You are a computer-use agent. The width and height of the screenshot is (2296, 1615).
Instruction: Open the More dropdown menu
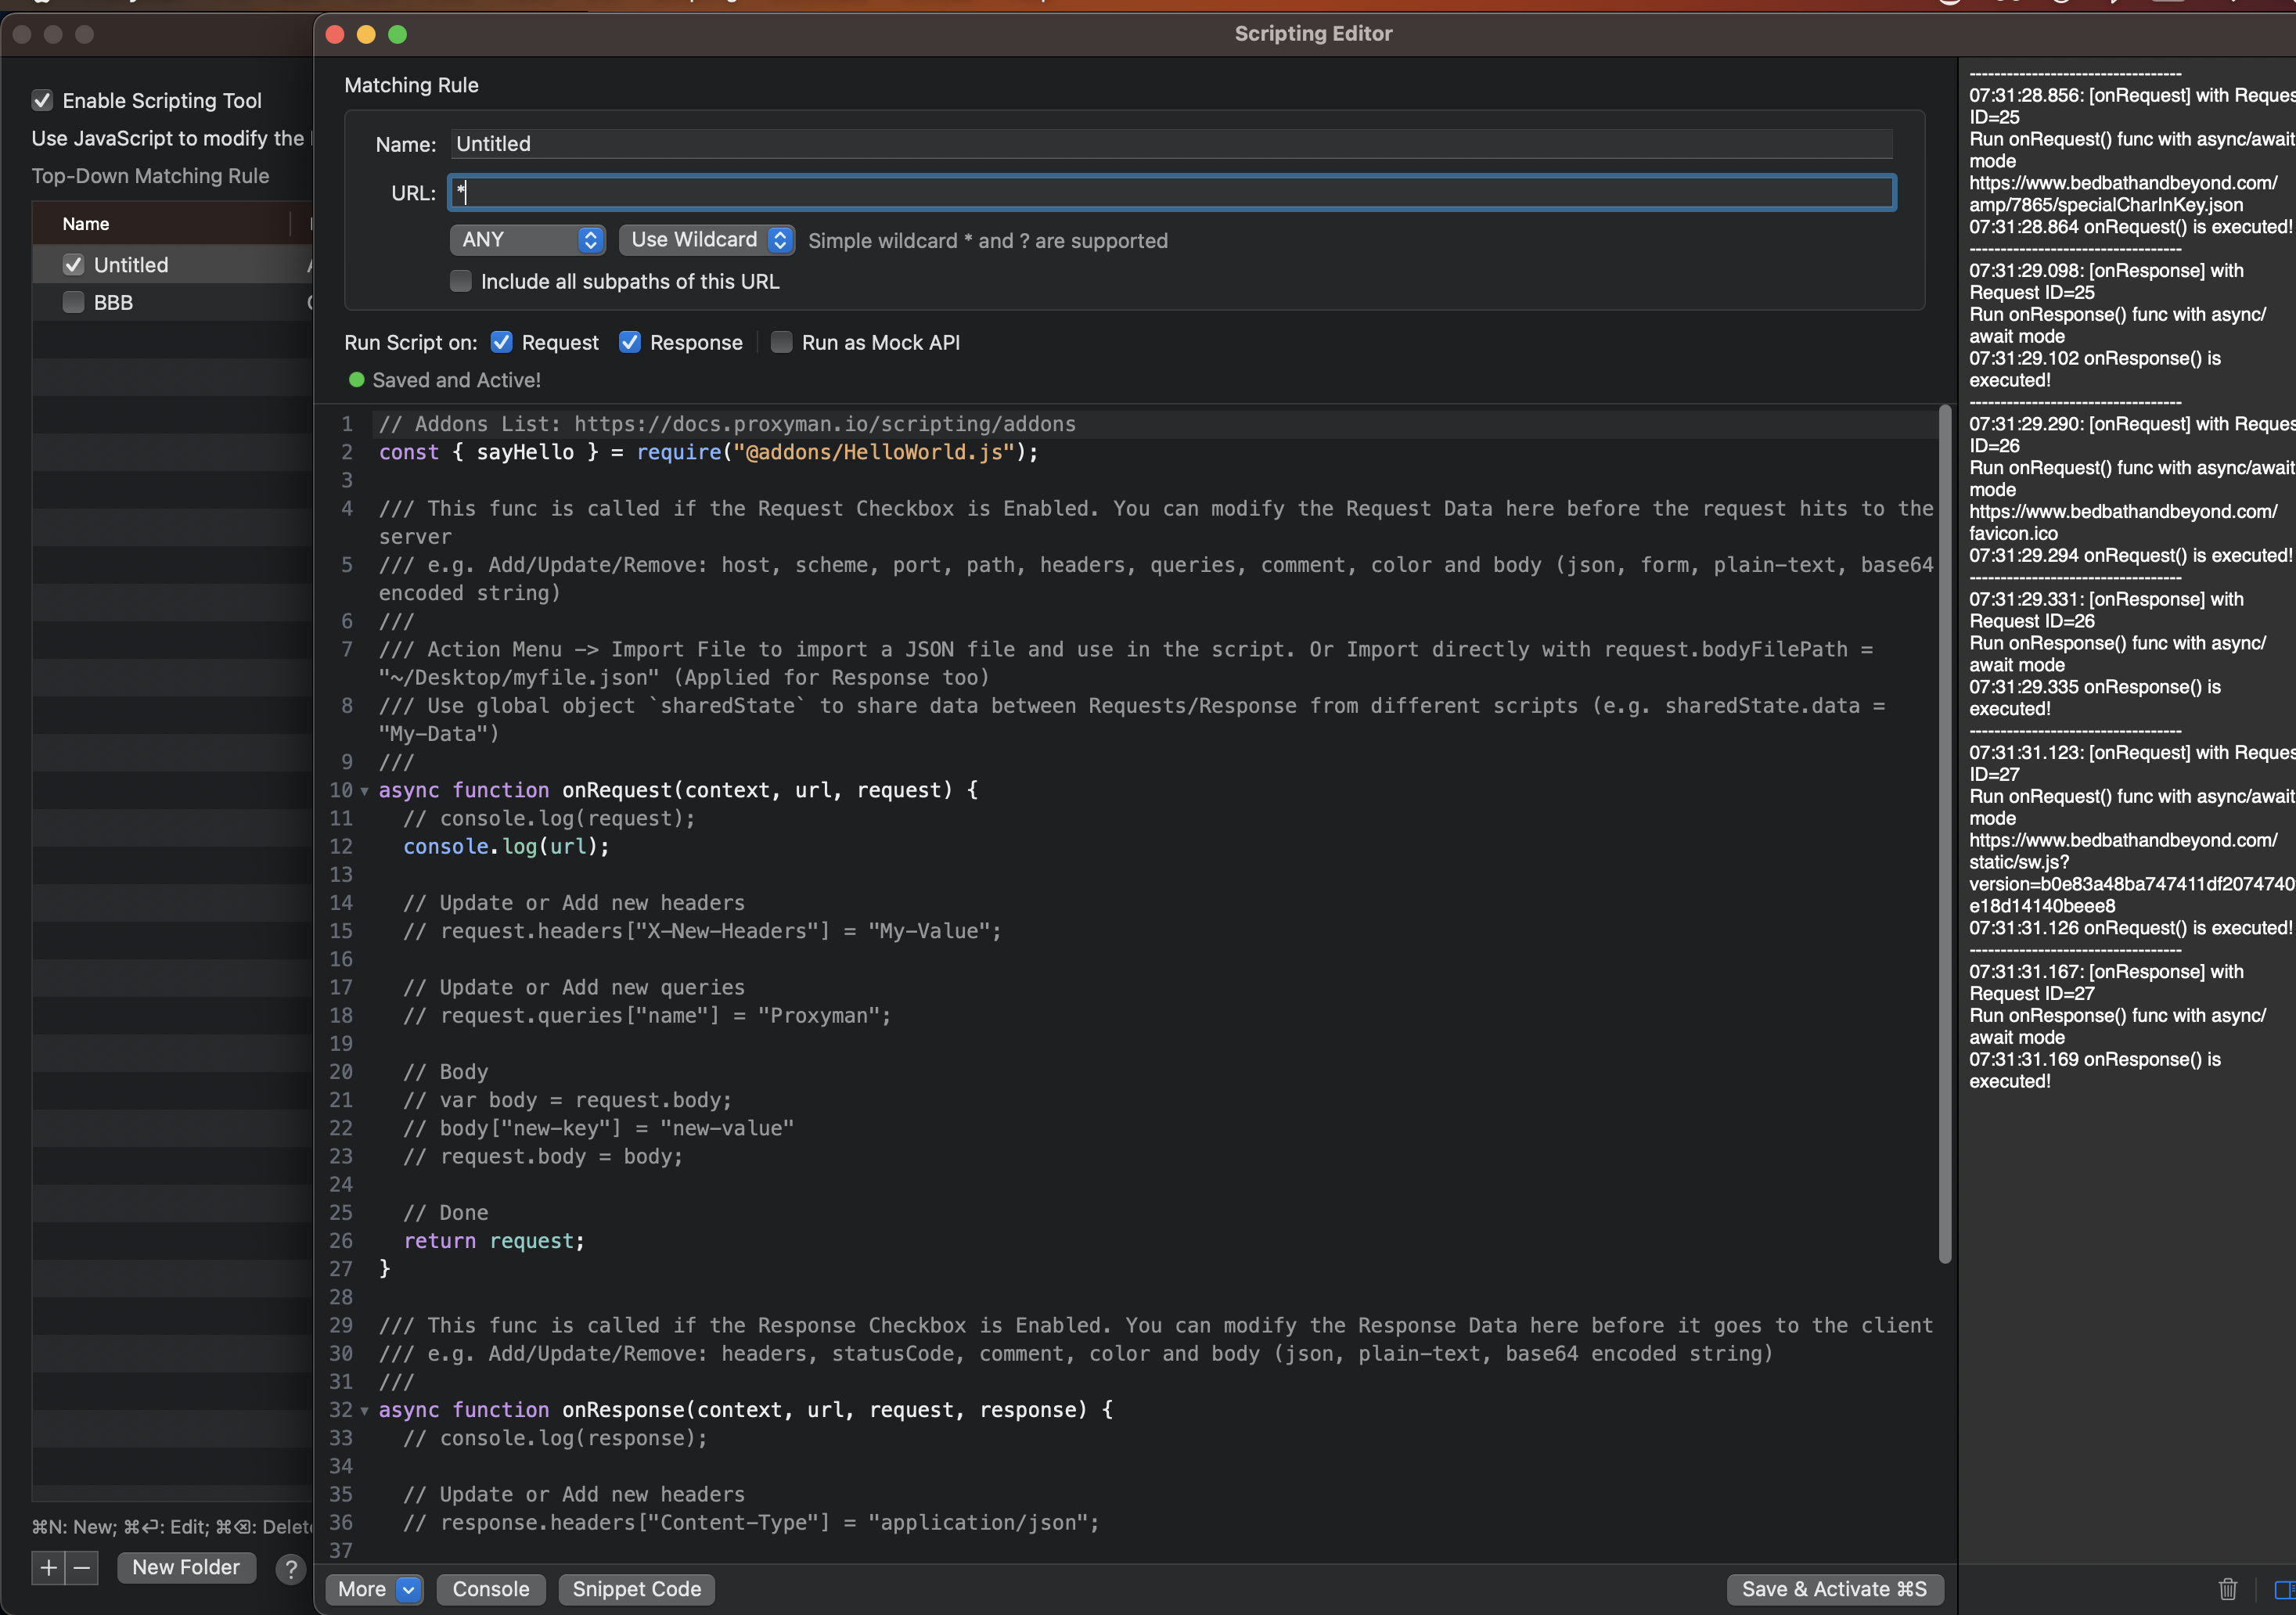[375, 1589]
